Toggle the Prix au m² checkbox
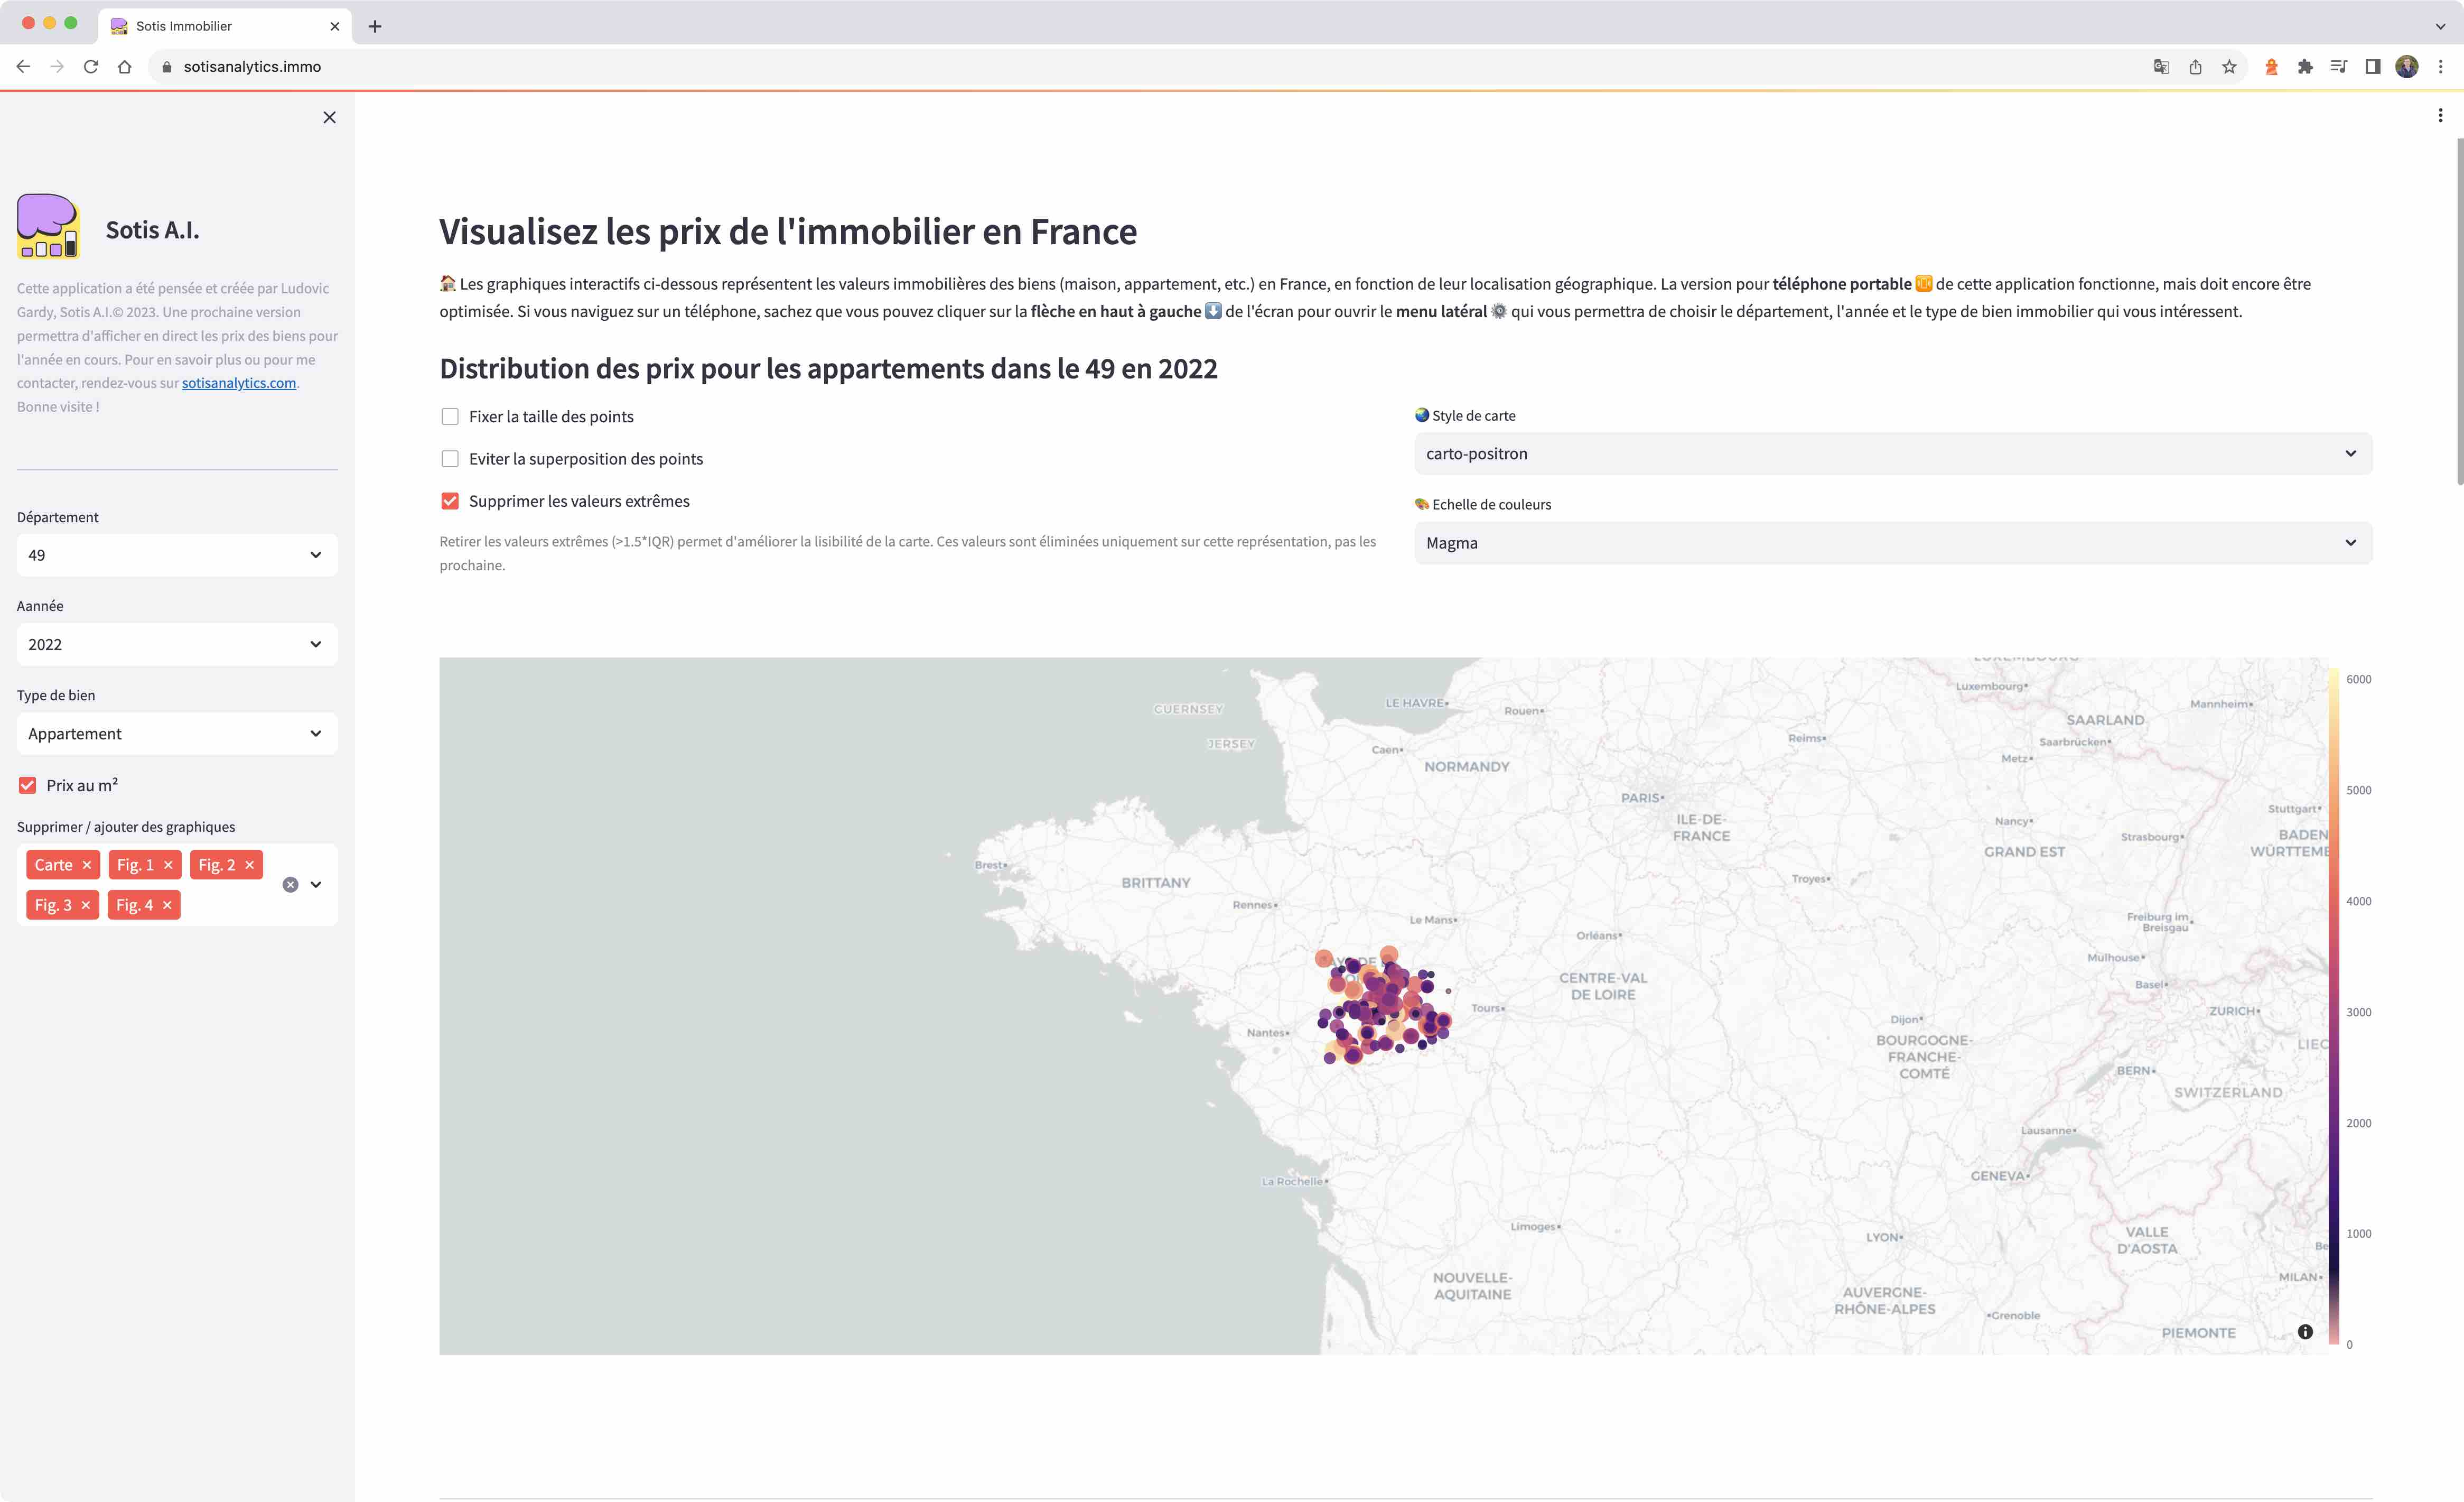The image size is (2464, 1502). (x=28, y=785)
